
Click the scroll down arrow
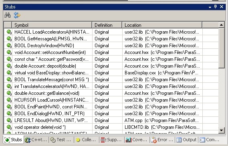(x=221, y=130)
